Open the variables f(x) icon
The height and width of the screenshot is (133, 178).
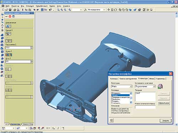(46, 10)
